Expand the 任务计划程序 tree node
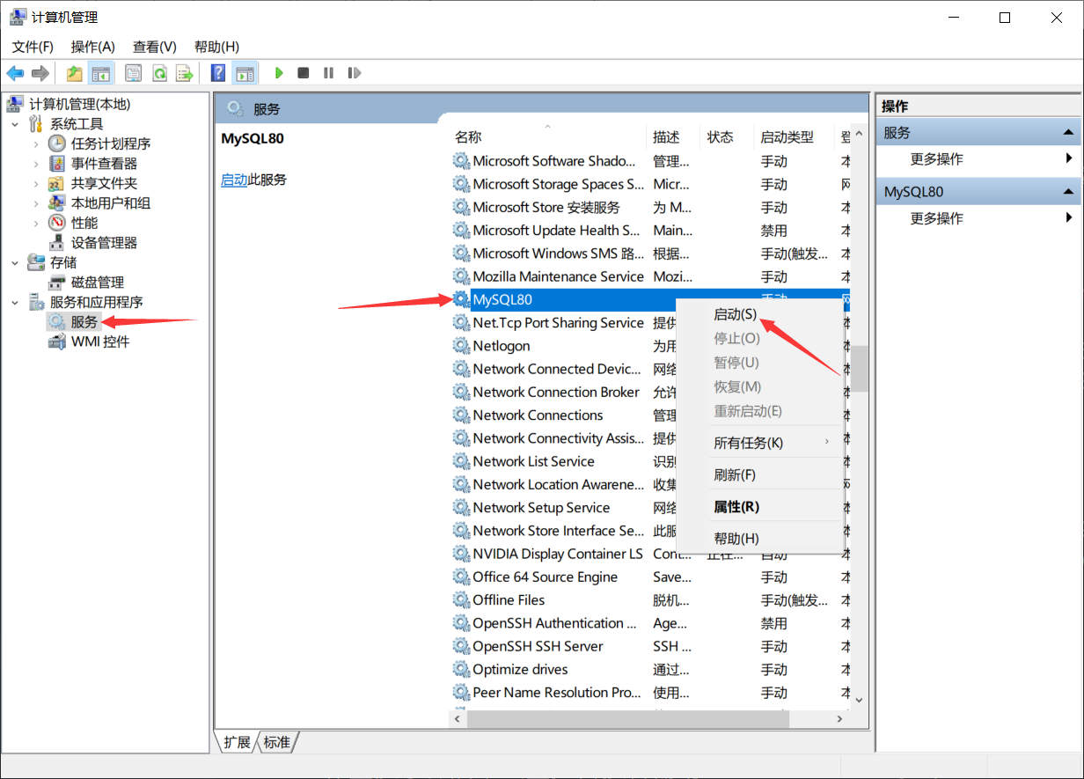Viewport: 1084px width, 779px height. [36, 143]
